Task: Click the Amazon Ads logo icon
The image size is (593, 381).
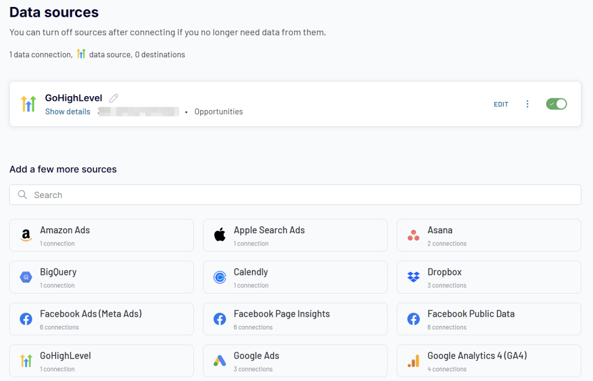Action: coord(25,235)
